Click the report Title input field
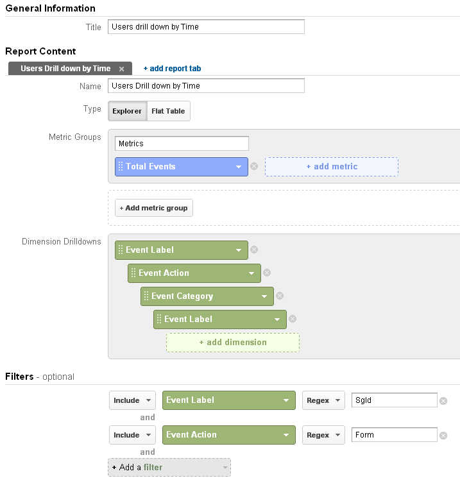Viewport: 460px width, 485px height. [206, 27]
